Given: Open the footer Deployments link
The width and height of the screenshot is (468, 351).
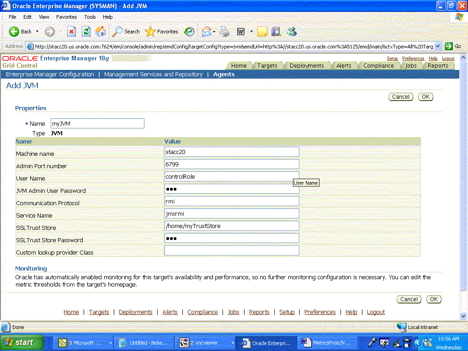Looking at the screenshot, I should 135,312.
